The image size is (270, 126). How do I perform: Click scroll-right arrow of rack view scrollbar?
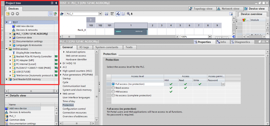[177, 37]
